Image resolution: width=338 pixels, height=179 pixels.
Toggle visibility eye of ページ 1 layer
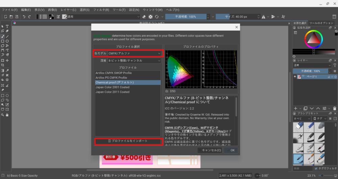(295, 77)
